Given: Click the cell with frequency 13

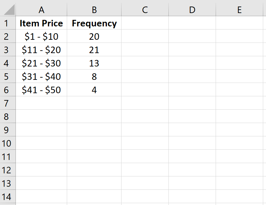Looking at the screenshot, I should 94,63.
